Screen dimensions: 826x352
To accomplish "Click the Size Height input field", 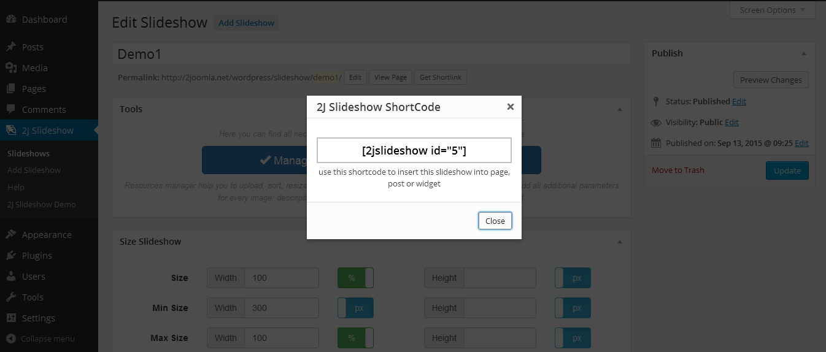I will click(500, 278).
